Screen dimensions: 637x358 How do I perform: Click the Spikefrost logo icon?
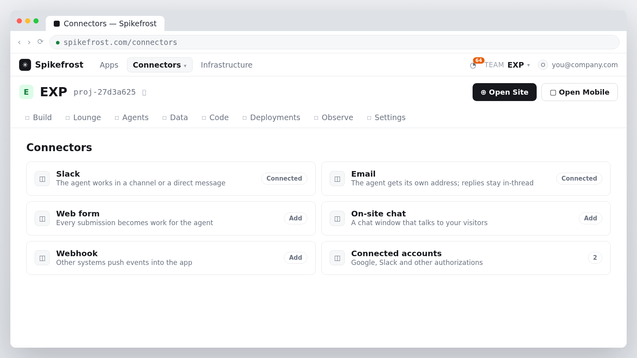(25, 65)
